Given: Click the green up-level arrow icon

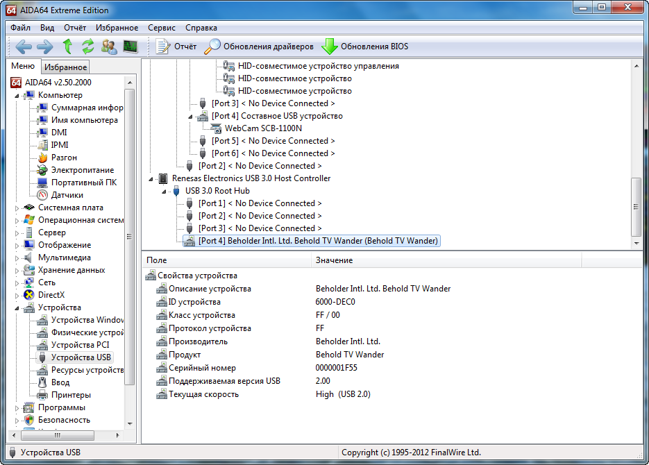Looking at the screenshot, I should [67, 46].
